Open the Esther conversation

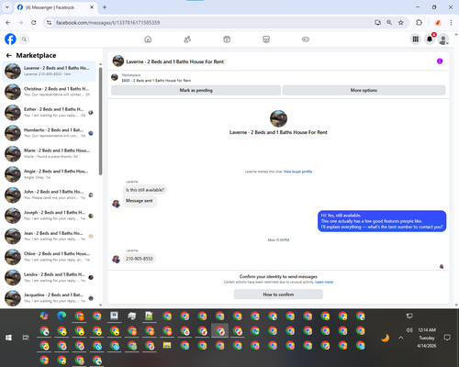[x=49, y=112]
